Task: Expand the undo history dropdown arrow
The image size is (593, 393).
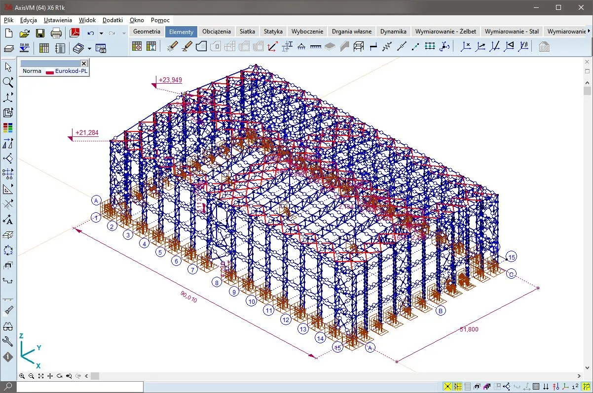Action: (x=101, y=33)
